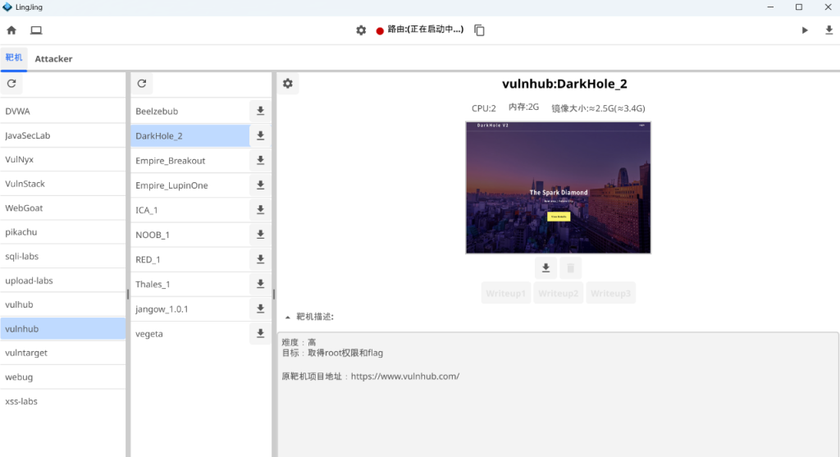Open router settings gear icon
Image resolution: width=840 pixels, height=457 pixels.
[x=361, y=30]
